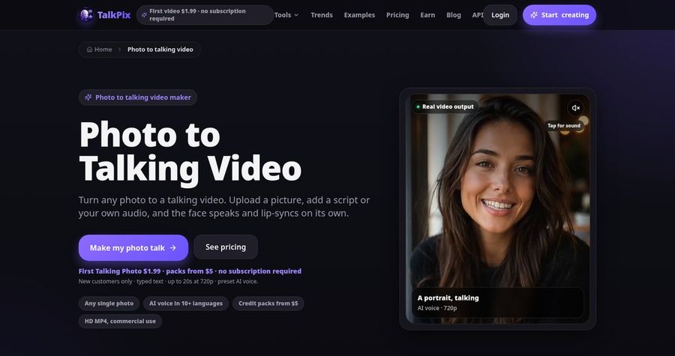
Task: Open the Examples nav item
Action: pyautogui.click(x=359, y=15)
